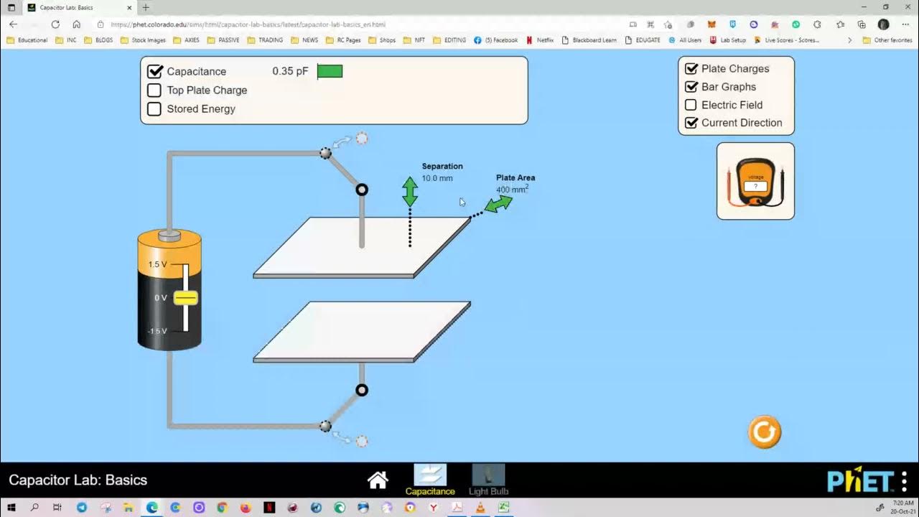The width and height of the screenshot is (919, 517).
Task: Click the green Separation arrow handle
Action: pos(410,192)
